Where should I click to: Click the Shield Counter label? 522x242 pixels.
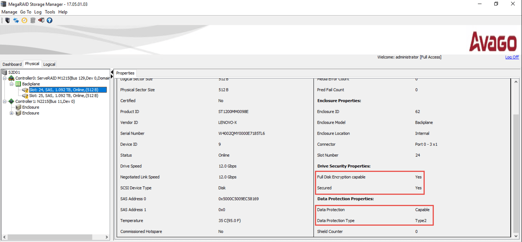pos(330,231)
